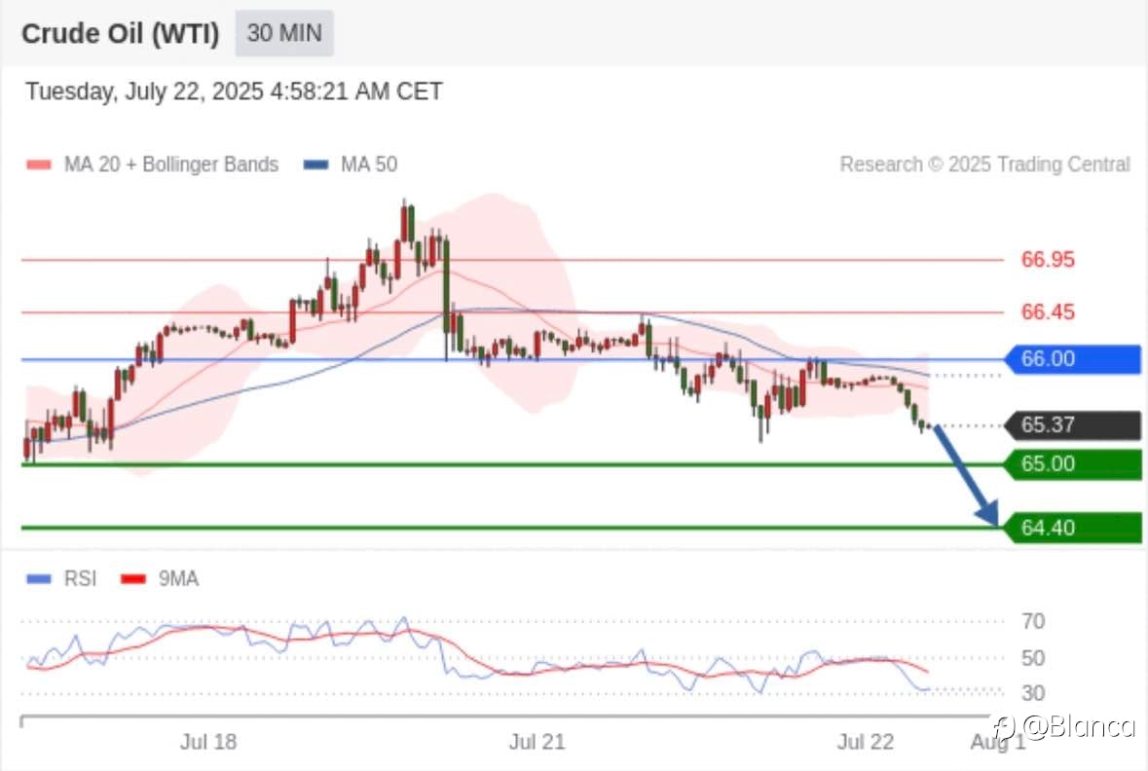The height and width of the screenshot is (771, 1148).
Task: Click the MA 50 blue legend swatch
Action: tap(315, 165)
